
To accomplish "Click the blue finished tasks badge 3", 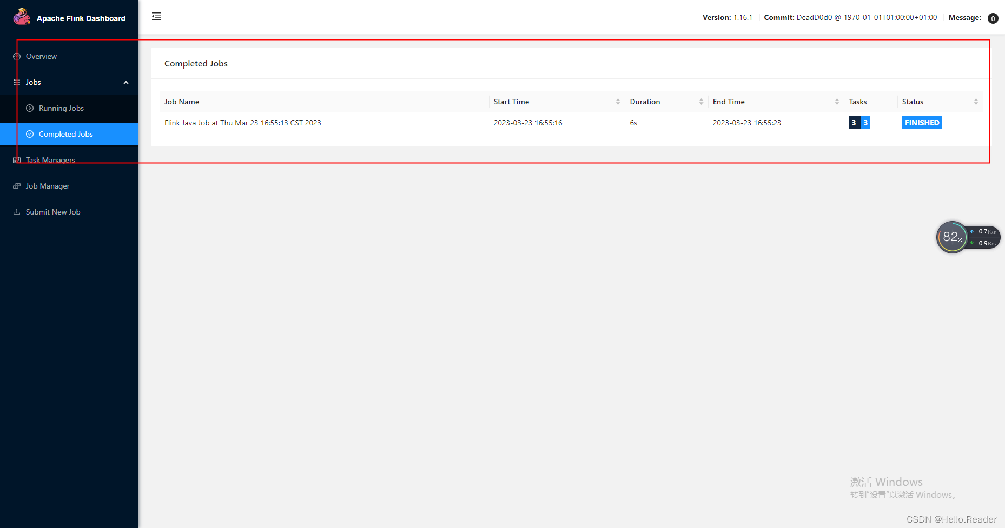I will [865, 123].
